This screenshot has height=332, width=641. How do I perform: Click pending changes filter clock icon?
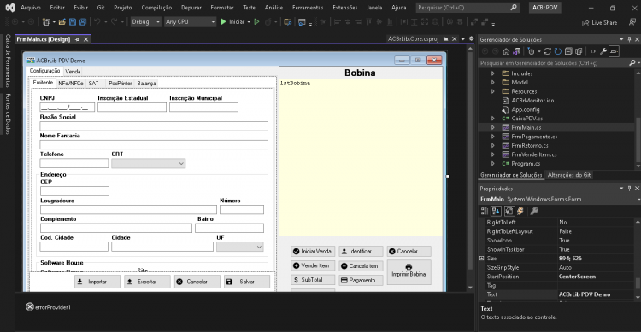coord(531,51)
